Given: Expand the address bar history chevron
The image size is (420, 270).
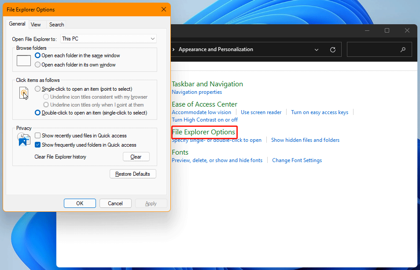Looking at the screenshot, I should tap(317, 49).
